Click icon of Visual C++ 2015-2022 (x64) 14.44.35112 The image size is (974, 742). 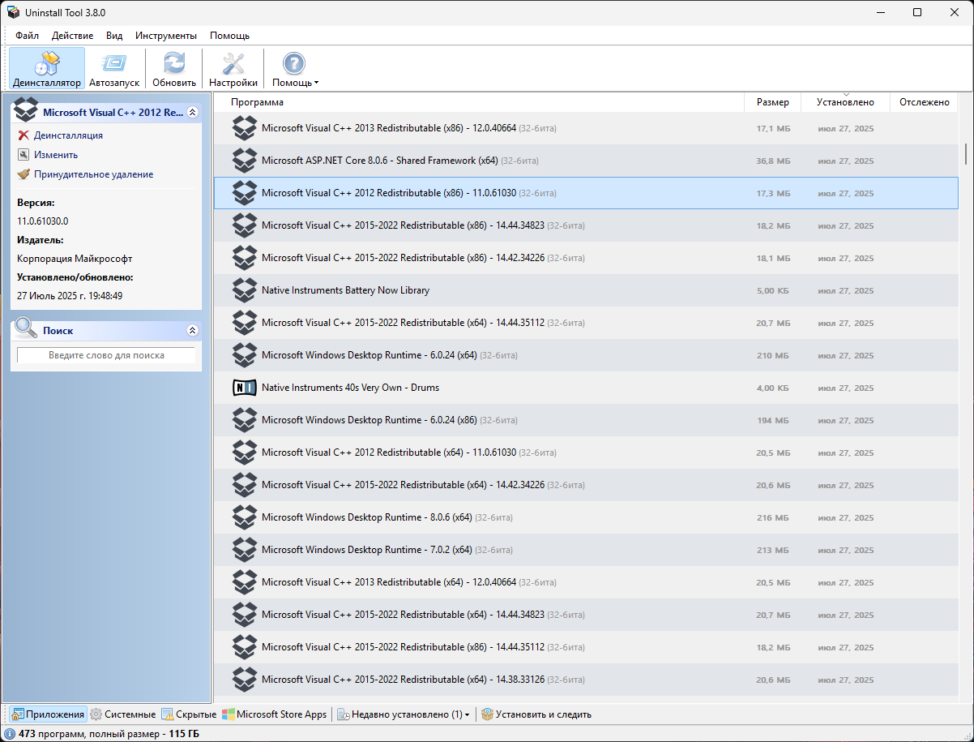point(244,323)
